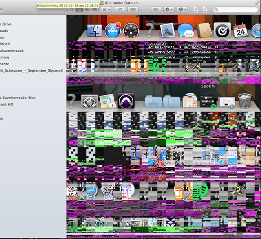Viewport: 261px width, 239px height.
Task: Open Schreibtisch in the sidebar
Action: pyautogui.click(x=5, y=44)
